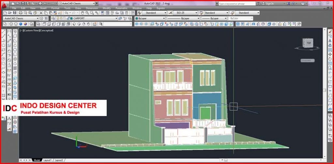Image resolution: width=334 pixels, height=164 pixels.
Task: Switch to the Layout2 tab
Action: tap(59, 160)
